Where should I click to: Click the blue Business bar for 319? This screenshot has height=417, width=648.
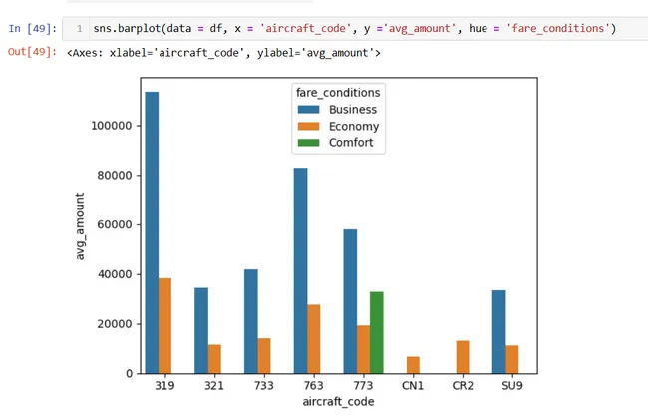coord(152,232)
